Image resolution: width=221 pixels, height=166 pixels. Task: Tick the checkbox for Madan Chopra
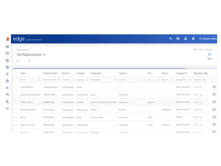coord(16,102)
